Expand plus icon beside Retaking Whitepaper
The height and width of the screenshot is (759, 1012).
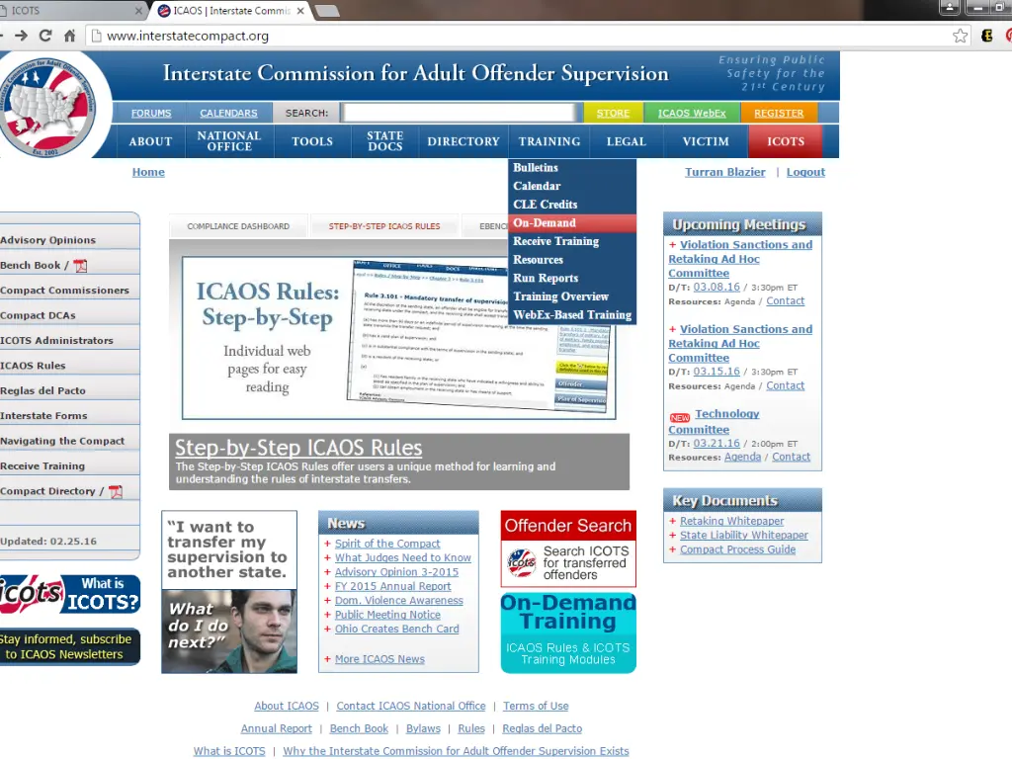pos(672,521)
